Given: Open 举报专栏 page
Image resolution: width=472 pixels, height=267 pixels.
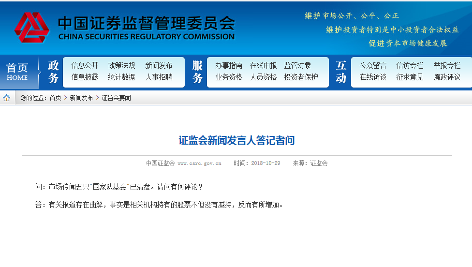Looking at the screenshot, I should tap(447, 65).
